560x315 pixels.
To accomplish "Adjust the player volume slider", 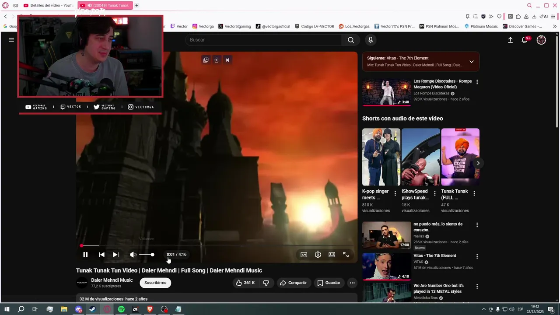I will pos(147,255).
